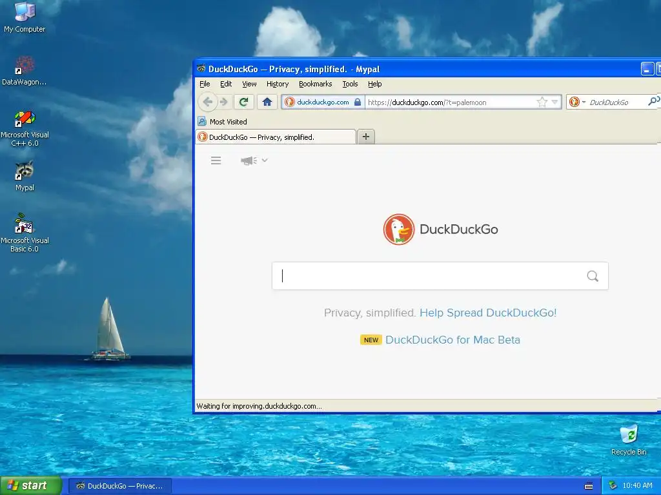
Task: Follow the Help Spread DuckDuckGo! link
Action: click(488, 313)
